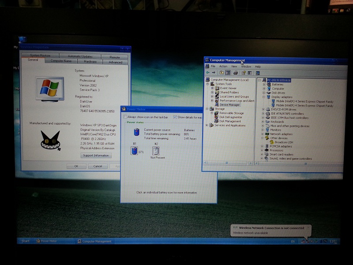The width and height of the screenshot is (353, 265).
Task: Select Device Manager in console tree
Action: [229, 105]
